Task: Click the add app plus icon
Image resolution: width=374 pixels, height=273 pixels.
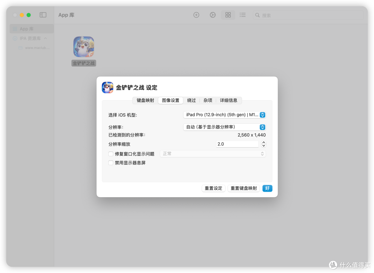Action: click(196, 15)
